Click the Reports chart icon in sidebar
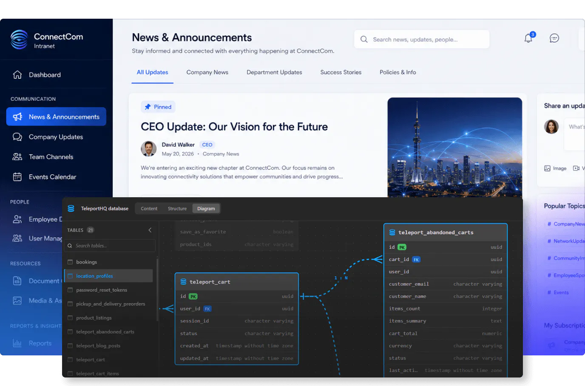Viewport: 585px width, 386px height. 17,343
